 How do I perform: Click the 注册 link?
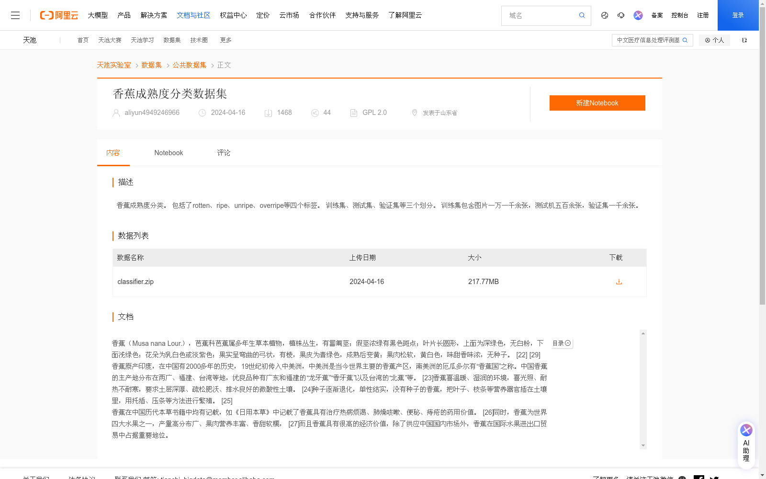(703, 15)
